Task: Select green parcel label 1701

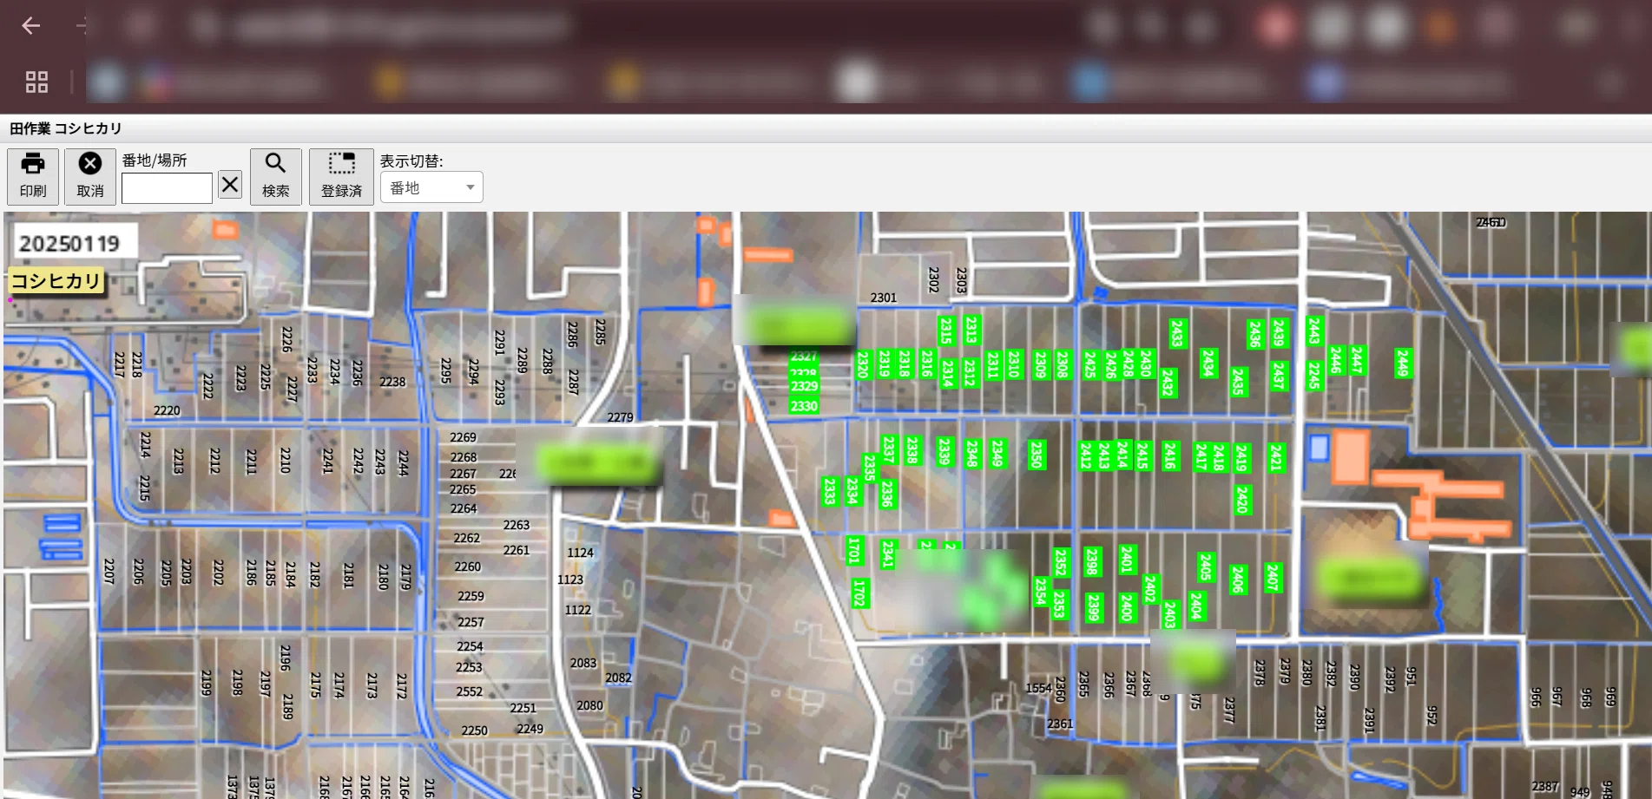Action: [x=854, y=551]
